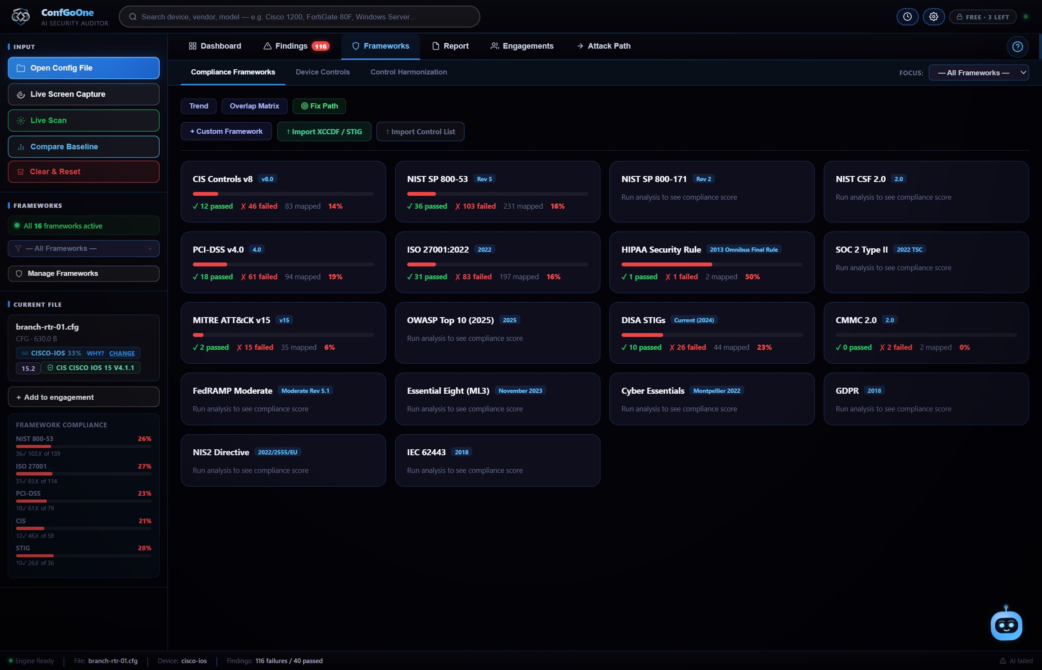Screen dimensions: 1042x670
Task: Click the AI failed warning icon
Action: coord(1002,661)
